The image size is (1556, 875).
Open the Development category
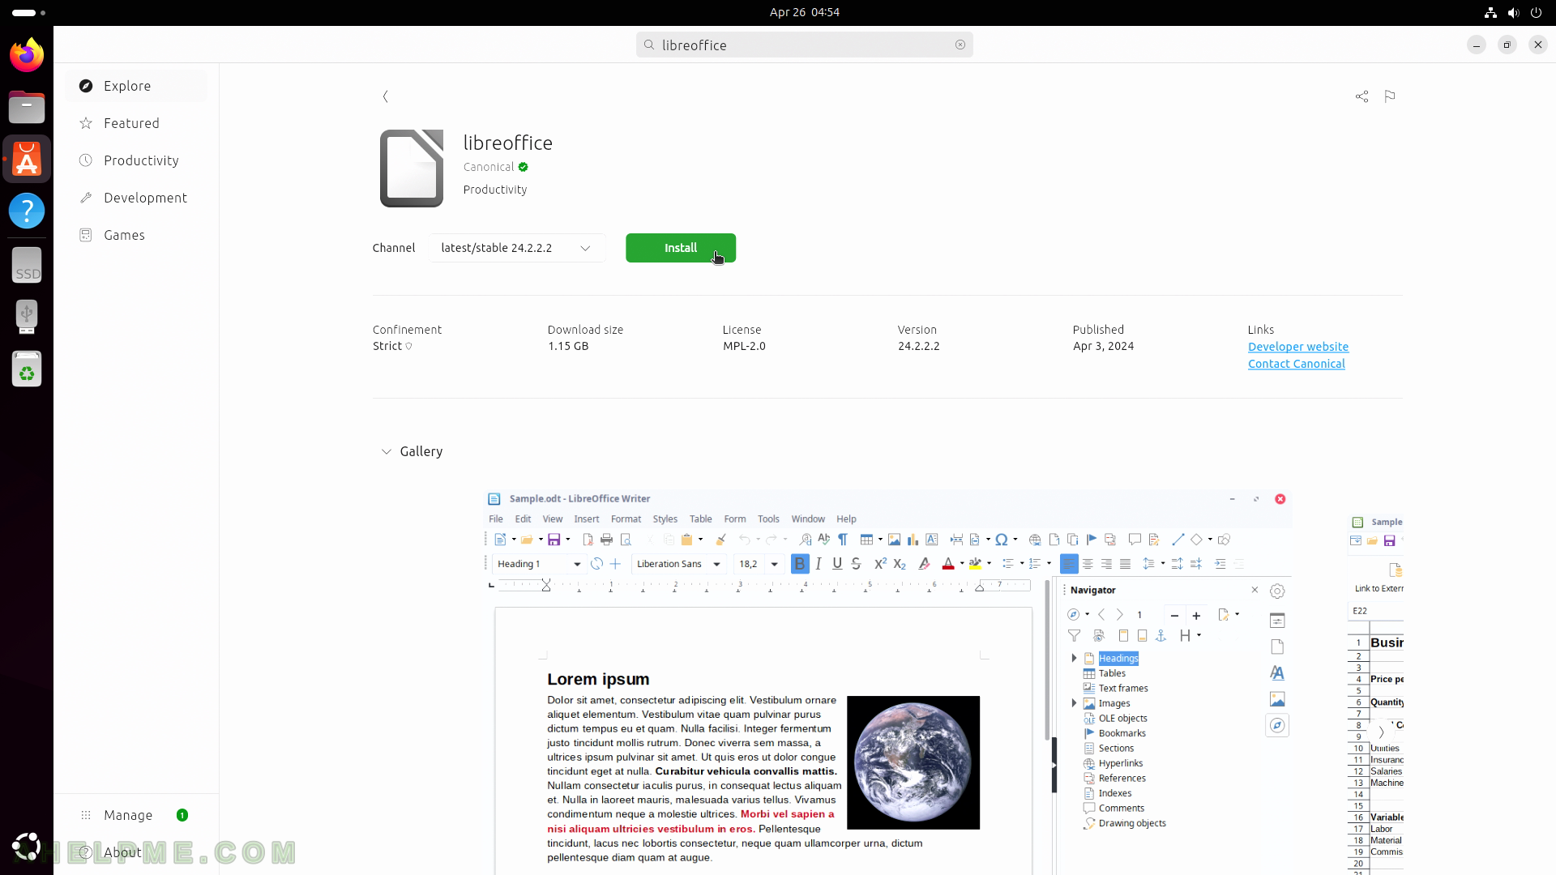click(x=136, y=198)
